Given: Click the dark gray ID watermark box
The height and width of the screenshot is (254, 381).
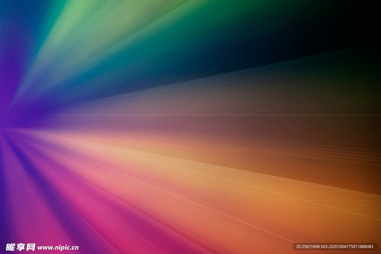Looking at the screenshot, I should [x=335, y=247].
